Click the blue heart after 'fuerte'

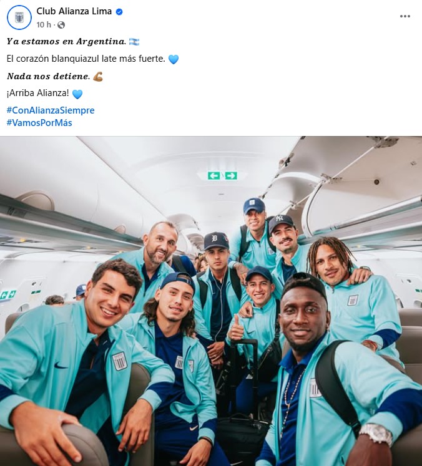click(174, 59)
